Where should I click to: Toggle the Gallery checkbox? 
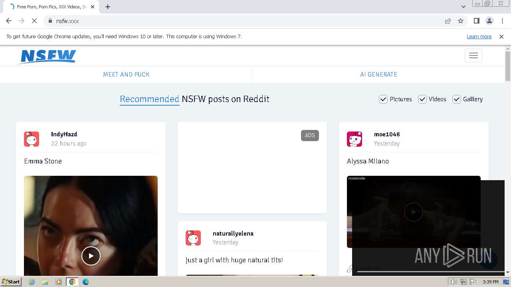pyautogui.click(x=457, y=99)
